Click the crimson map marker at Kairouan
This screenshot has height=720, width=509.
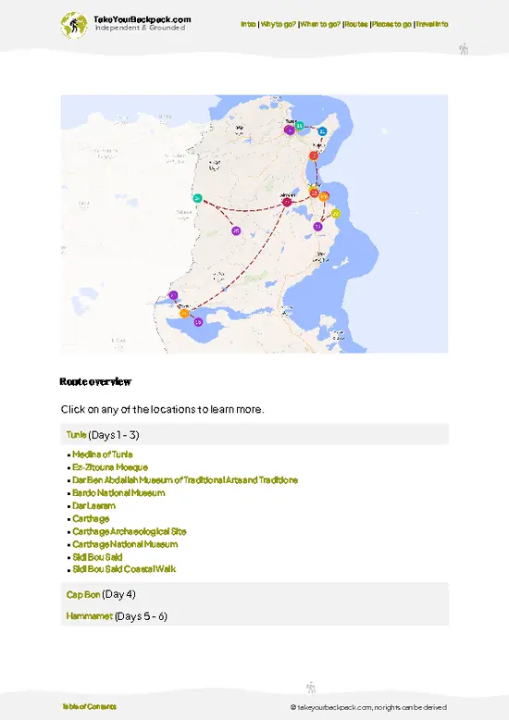pyautogui.click(x=287, y=202)
